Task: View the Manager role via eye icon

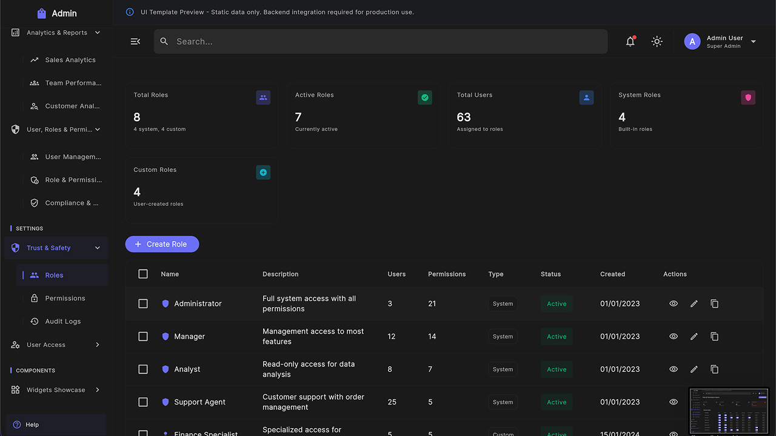Action: point(674,337)
